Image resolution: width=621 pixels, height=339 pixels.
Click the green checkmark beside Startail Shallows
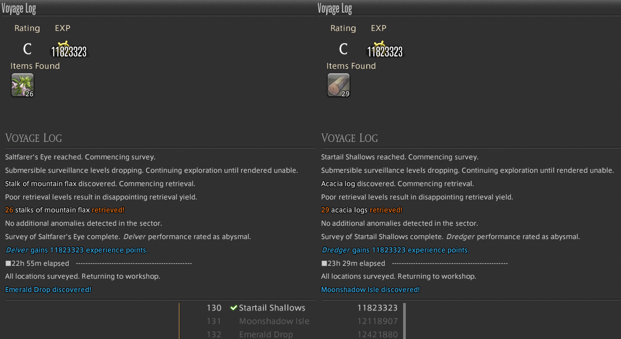pos(234,308)
